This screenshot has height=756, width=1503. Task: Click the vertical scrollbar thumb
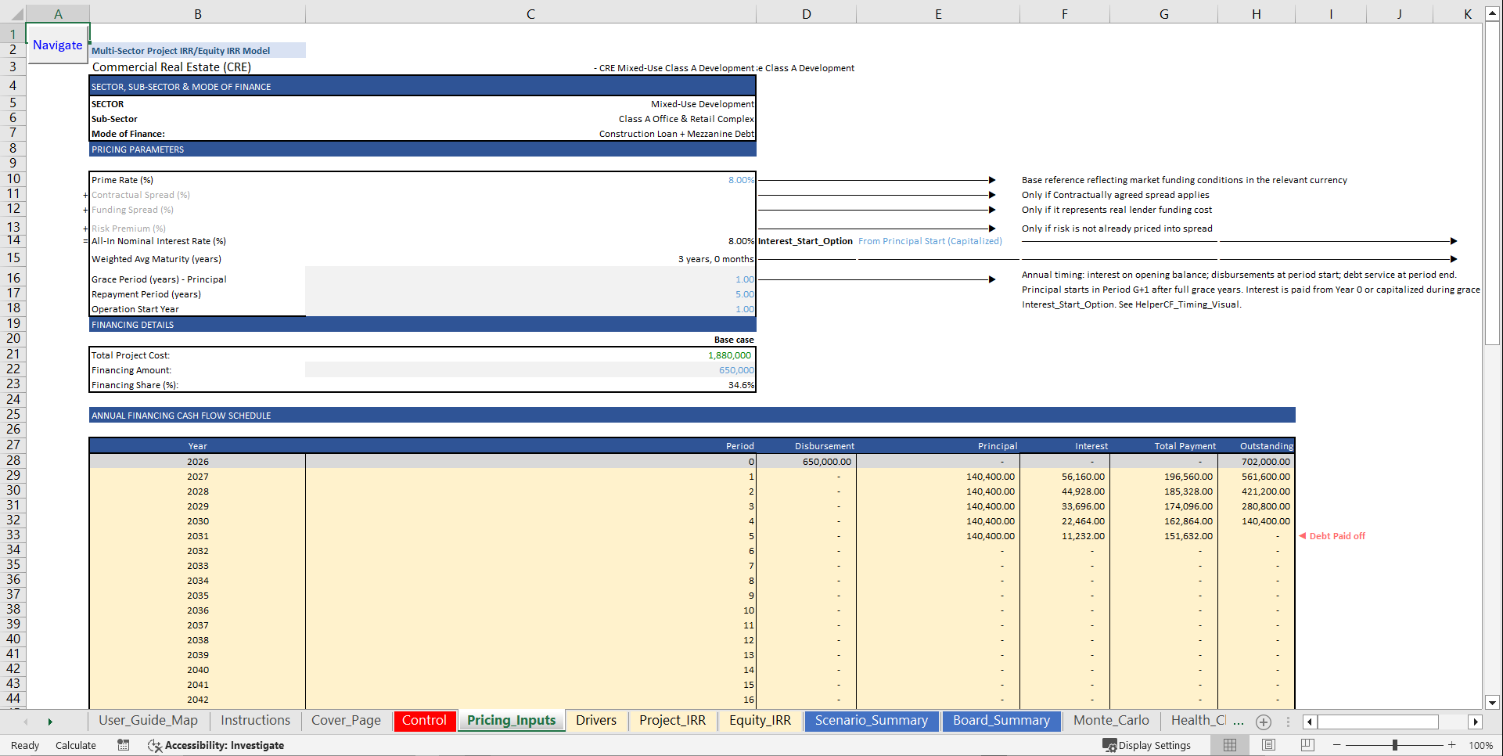click(1492, 184)
